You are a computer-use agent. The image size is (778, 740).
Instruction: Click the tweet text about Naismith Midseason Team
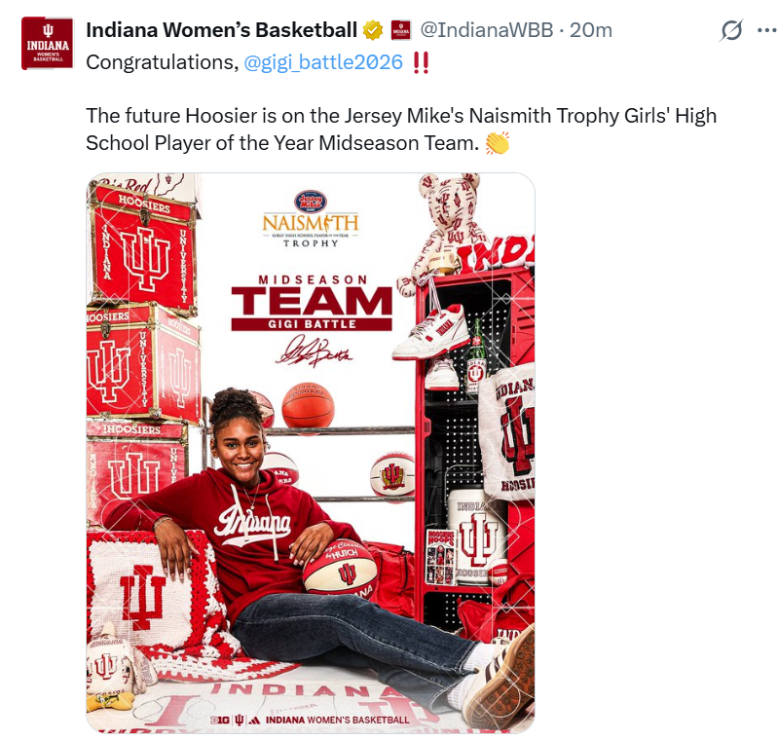click(x=401, y=129)
